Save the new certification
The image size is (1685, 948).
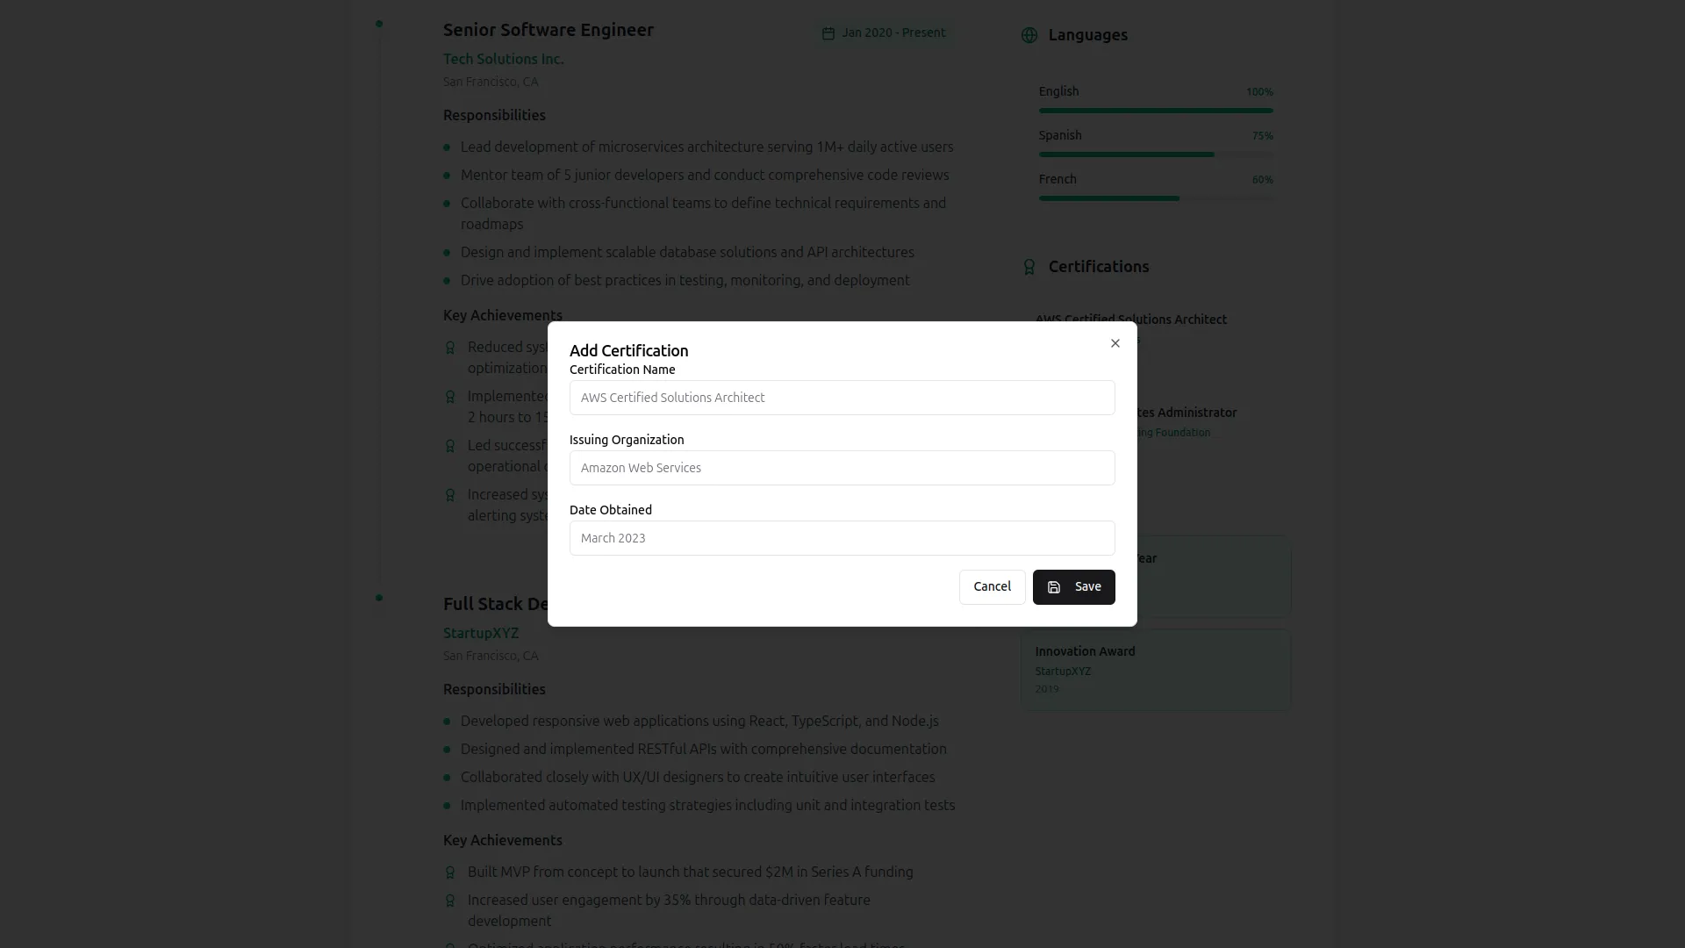pyautogui.click(x=1073, y=586)
